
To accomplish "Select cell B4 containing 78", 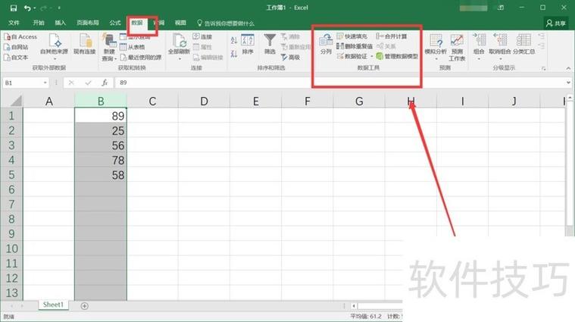I will click(101, 161).
